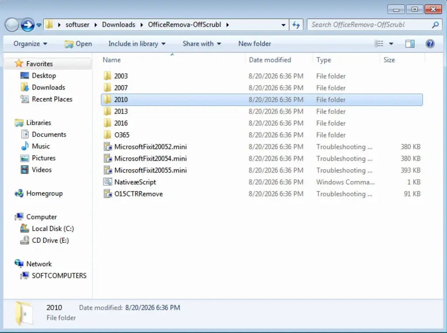Click the Open toolbar button
Screen dimensions: 447x333
tap(78, 44)
